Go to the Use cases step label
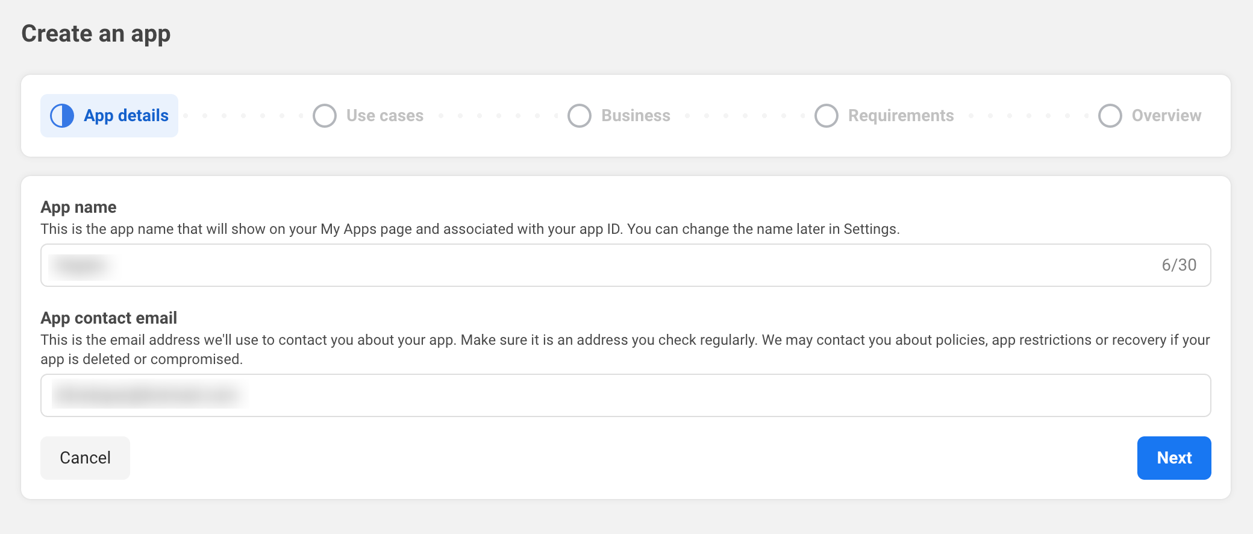 384,116
